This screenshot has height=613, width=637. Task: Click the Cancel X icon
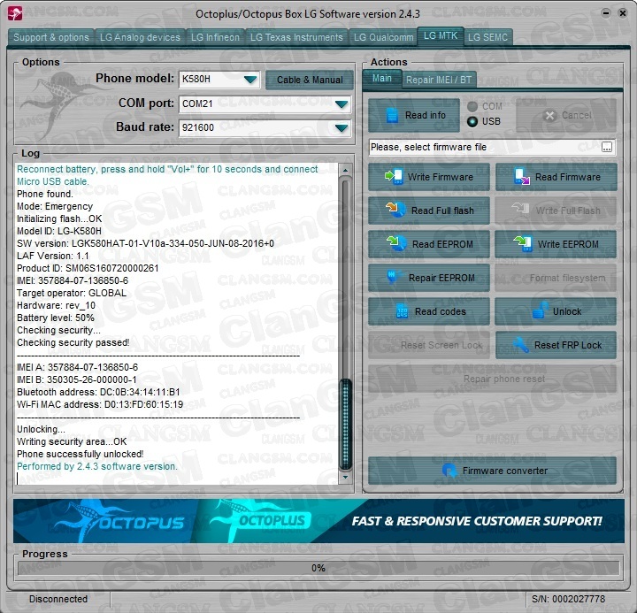click(x=549, y=115)
